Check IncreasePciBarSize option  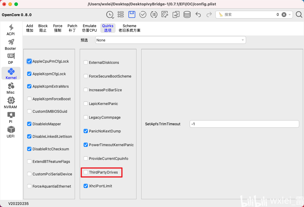pos(86,90)
